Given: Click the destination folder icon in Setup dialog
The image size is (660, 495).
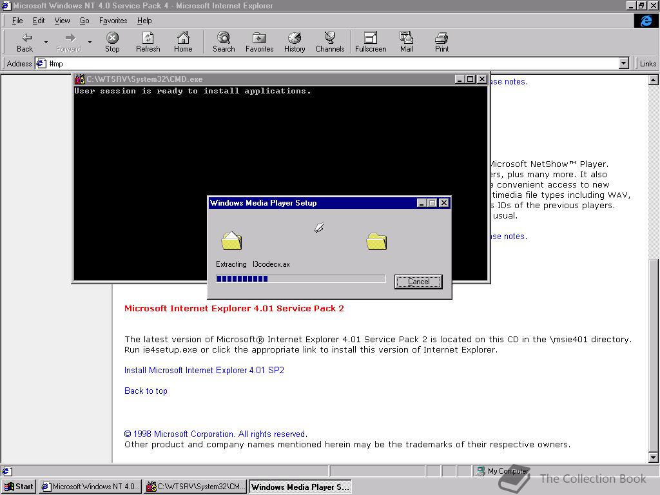Looking at the screenshot, I should [x=376, y=241].
